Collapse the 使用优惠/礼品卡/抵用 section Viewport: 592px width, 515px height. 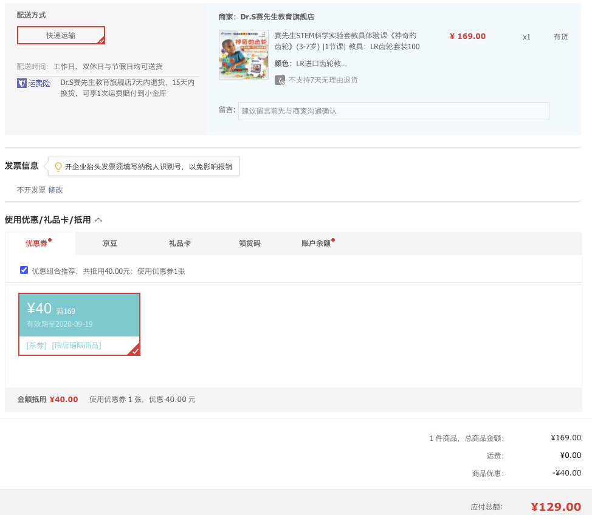[98, 220]
